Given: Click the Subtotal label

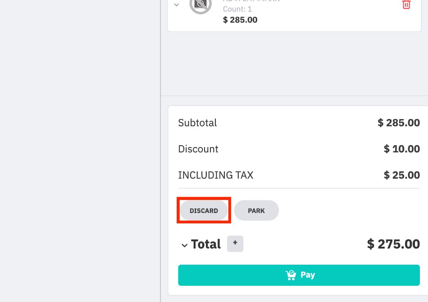Looking at the screenshot, I should click(197, 123).
